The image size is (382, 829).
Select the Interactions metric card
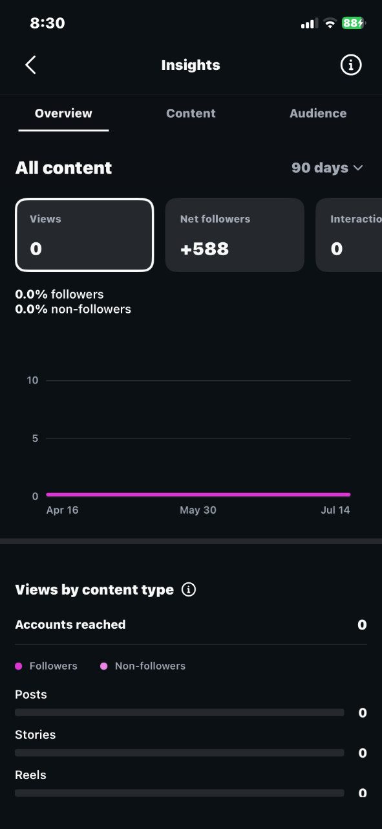coord(349,234)
